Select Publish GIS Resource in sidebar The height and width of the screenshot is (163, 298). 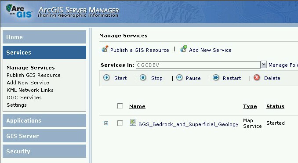point(33,75)
